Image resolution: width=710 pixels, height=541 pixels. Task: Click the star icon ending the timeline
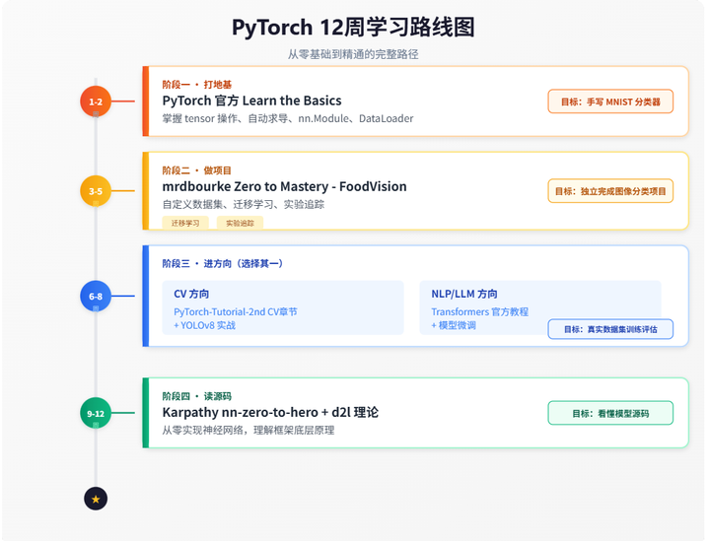point(96,499)
